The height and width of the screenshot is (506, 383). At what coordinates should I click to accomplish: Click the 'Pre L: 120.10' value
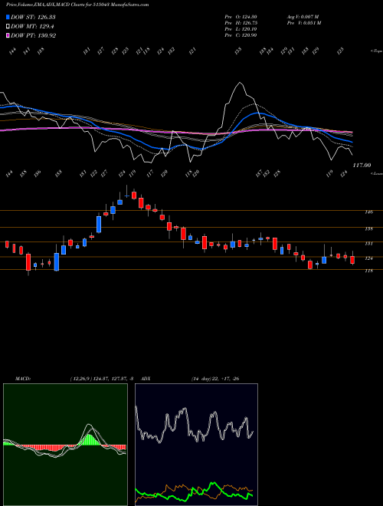coord(241,29)
